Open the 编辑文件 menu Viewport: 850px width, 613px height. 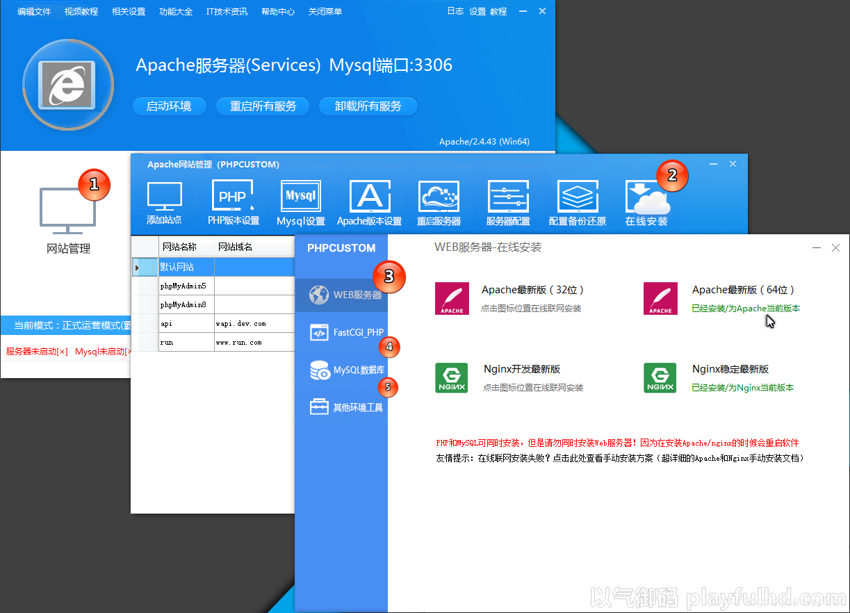pos(34,12)
